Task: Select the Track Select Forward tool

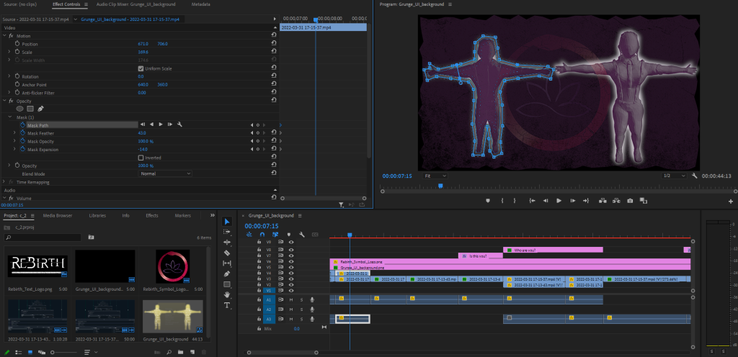Action: click(227, 232)
